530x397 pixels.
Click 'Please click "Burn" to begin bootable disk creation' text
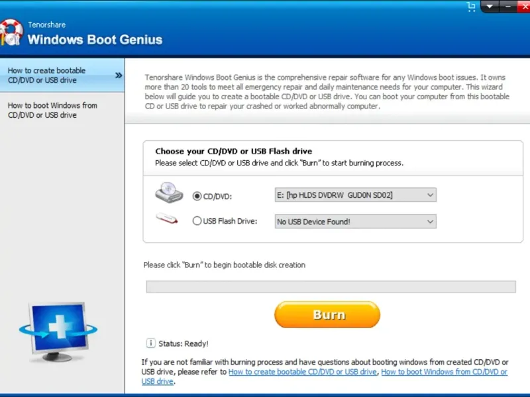pyautogui.click(x=224, y=265)
